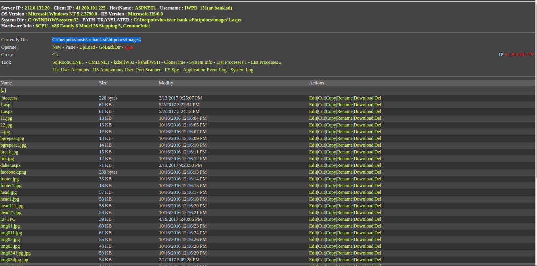
Task: Copy facebook.png
Action: 331,172
